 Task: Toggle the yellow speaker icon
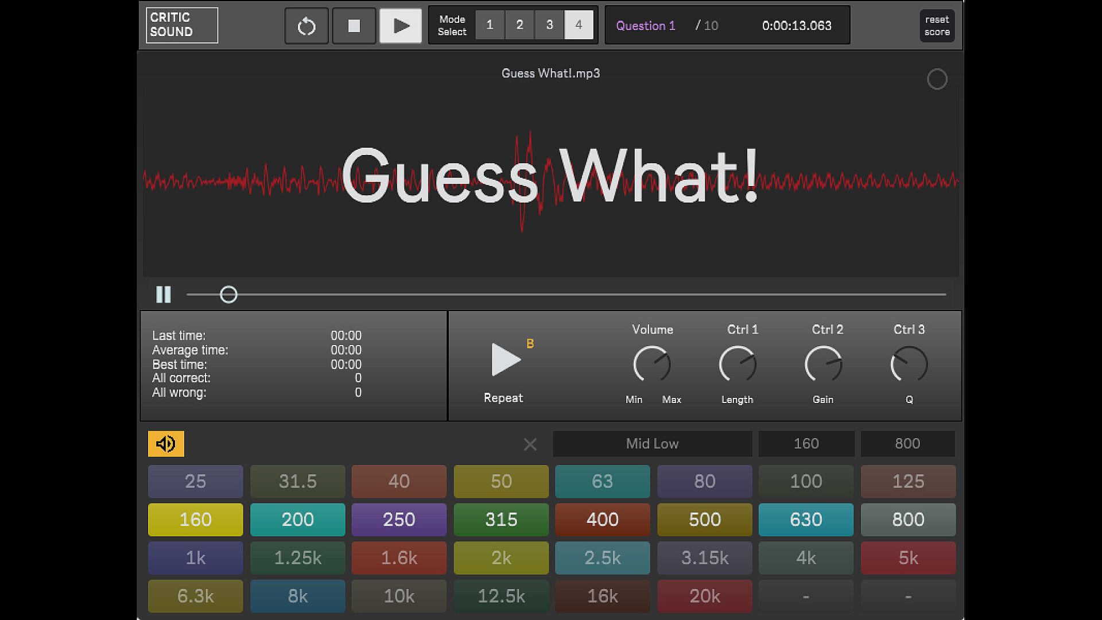coord(166,444)
